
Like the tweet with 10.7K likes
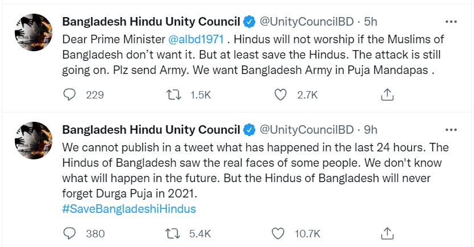pos(279,233)
